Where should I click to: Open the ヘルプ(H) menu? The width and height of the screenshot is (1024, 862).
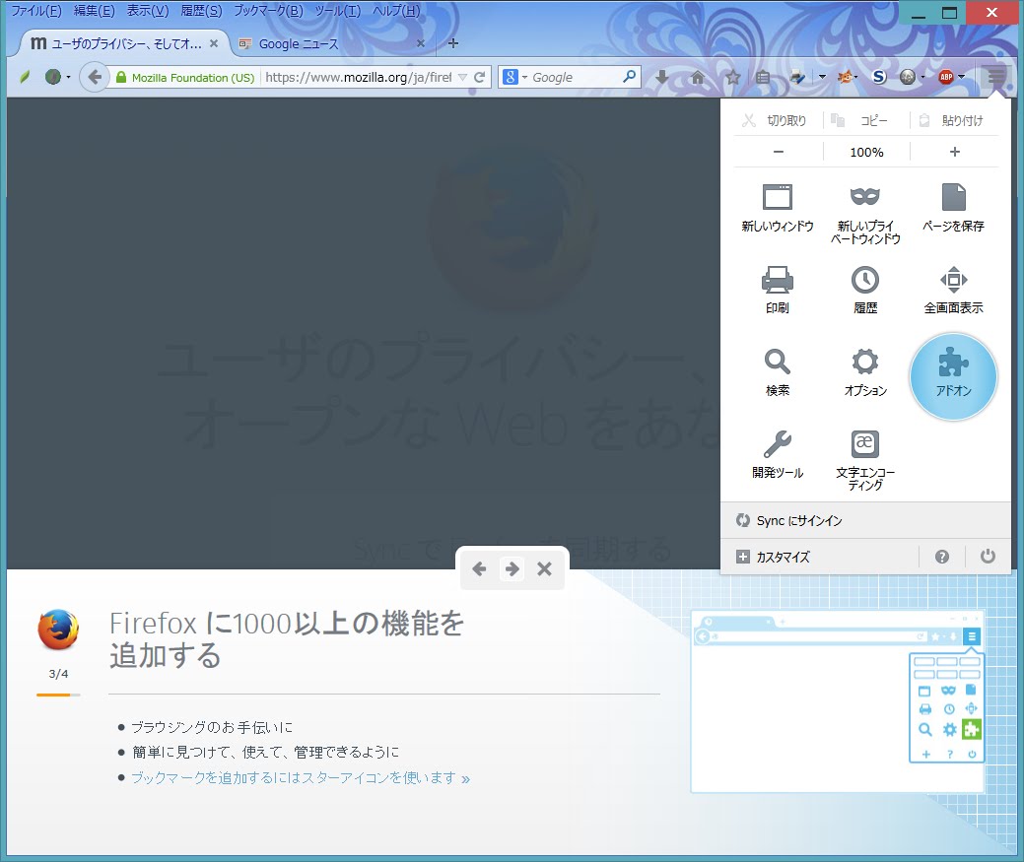pos(396,11)
